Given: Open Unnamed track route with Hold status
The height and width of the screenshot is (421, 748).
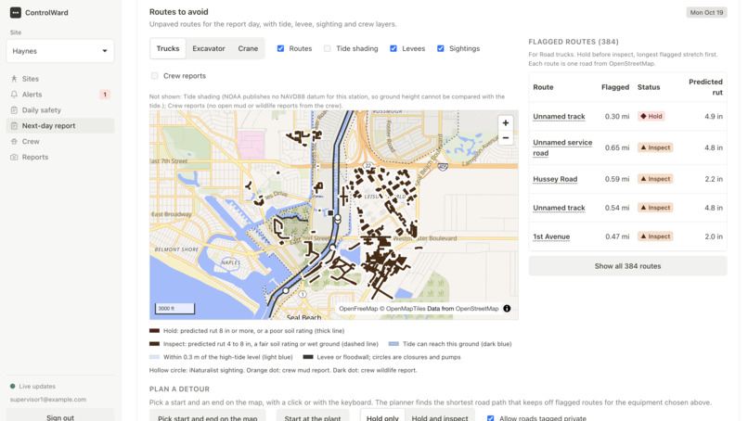Looking at the screenshot, I should (559, 116).
